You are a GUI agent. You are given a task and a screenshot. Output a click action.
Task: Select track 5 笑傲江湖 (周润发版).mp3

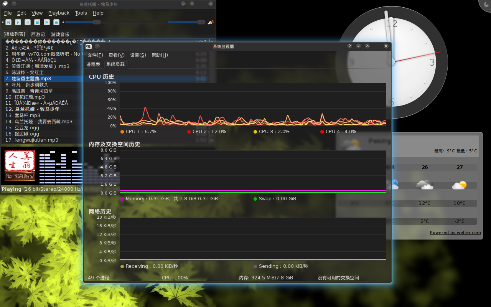click(x=43, y=66)
